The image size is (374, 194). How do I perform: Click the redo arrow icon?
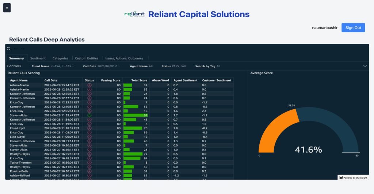tap(23, 49)
